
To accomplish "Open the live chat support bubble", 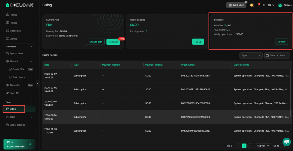I will click(x=286, y=142).
